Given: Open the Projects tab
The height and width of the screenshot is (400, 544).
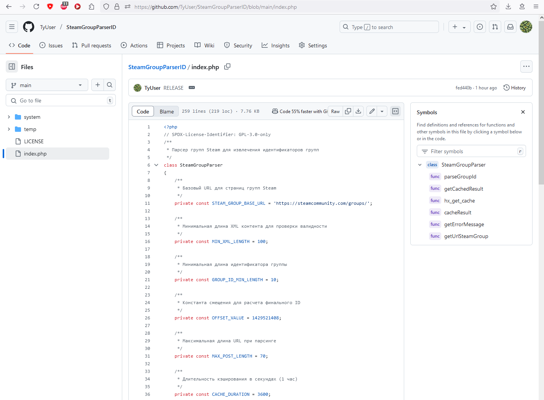Looking at the screenshot, I should [x=171, y=45].
